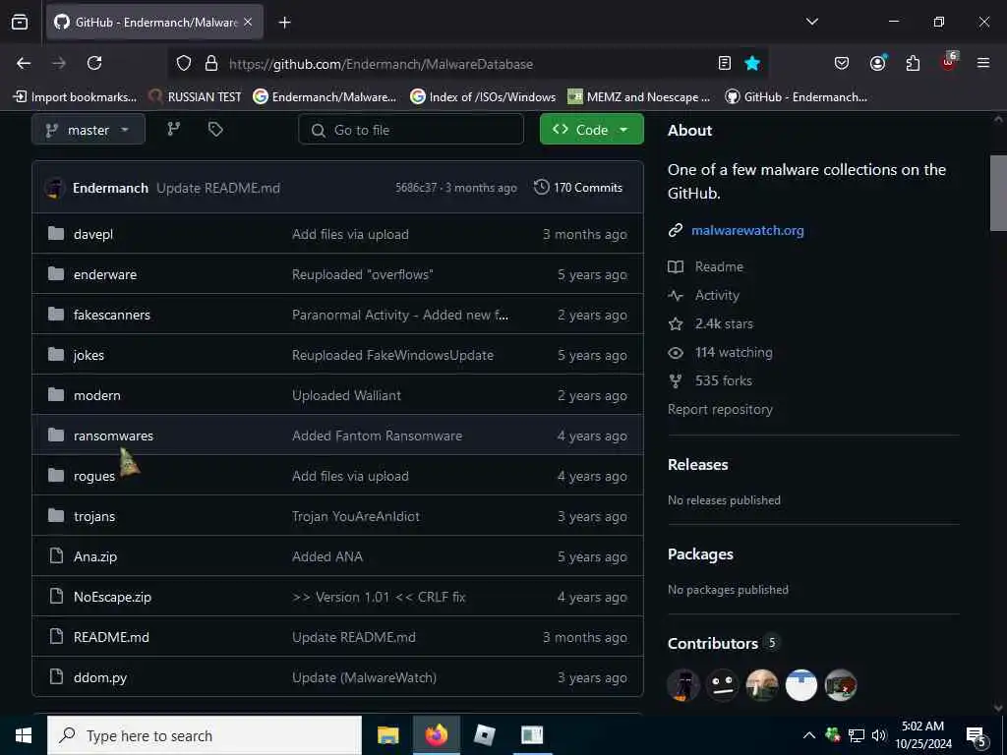This screenshot has height=755, width=1007.
Task: Open Import bookmarks bookmark
Action: point(75,97)
